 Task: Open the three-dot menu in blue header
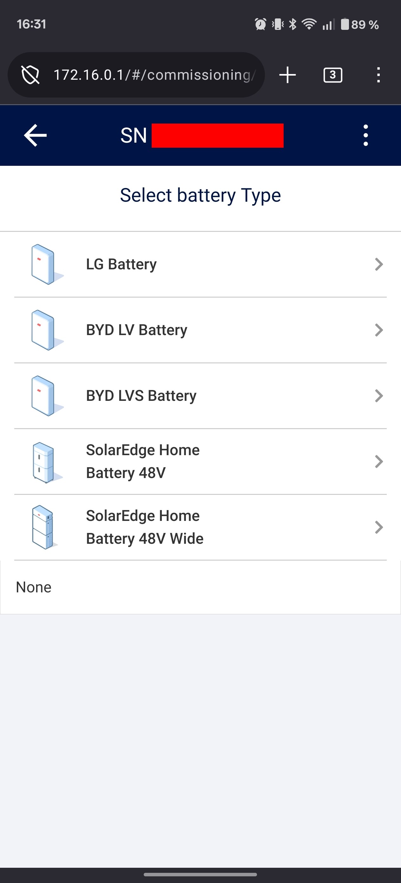[x=365, y=135]
